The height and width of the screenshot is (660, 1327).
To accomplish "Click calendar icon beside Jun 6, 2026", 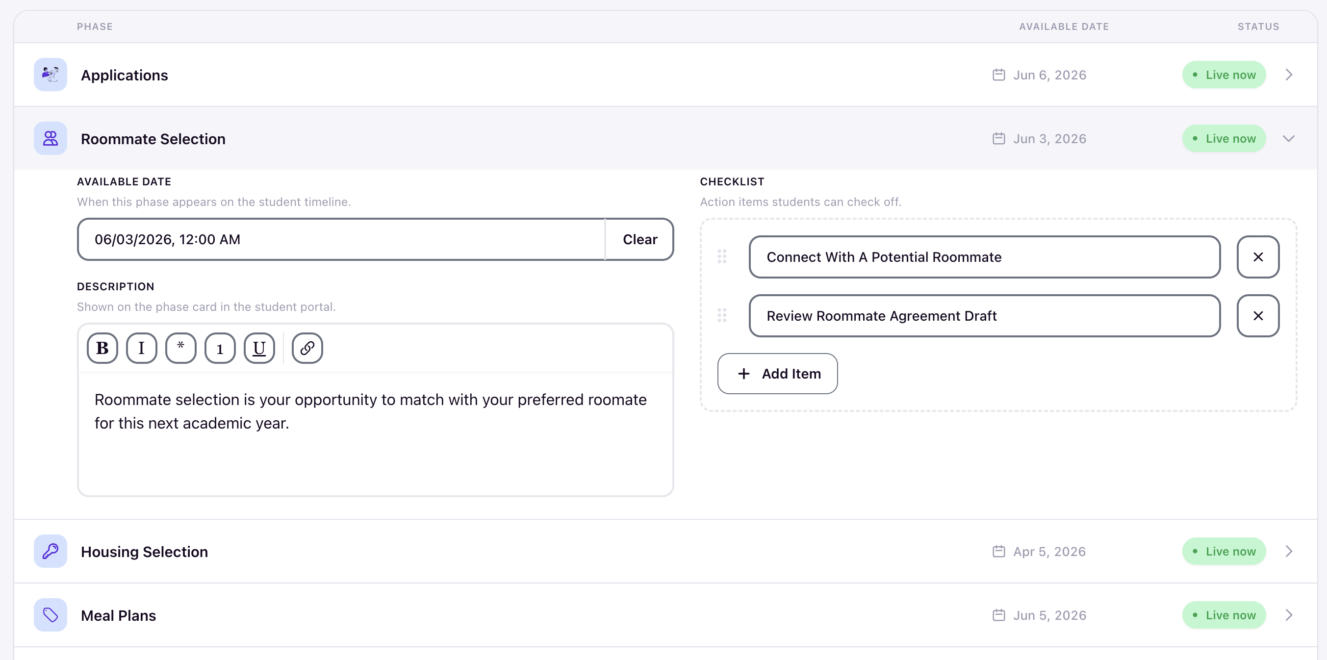I will point(999,75).
